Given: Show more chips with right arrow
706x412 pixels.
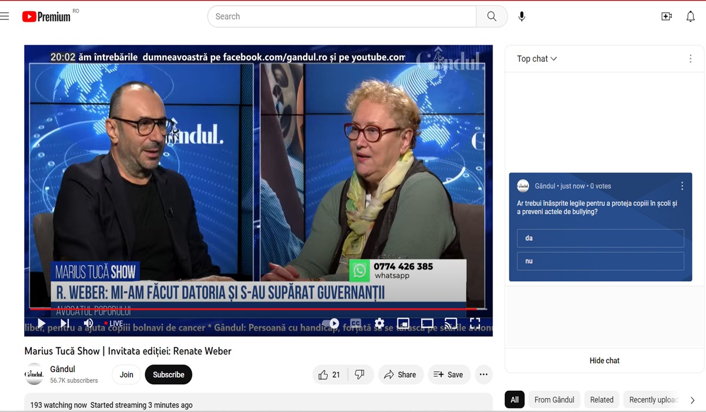Looking at the screenshot, I should (x=692, y=400).
